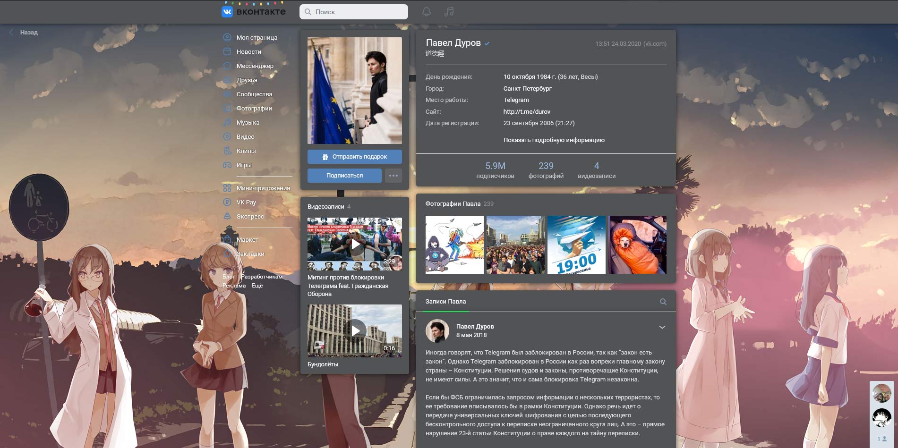
Task: Open Моя страница in sidebar
Action: [x=257, y=37]
